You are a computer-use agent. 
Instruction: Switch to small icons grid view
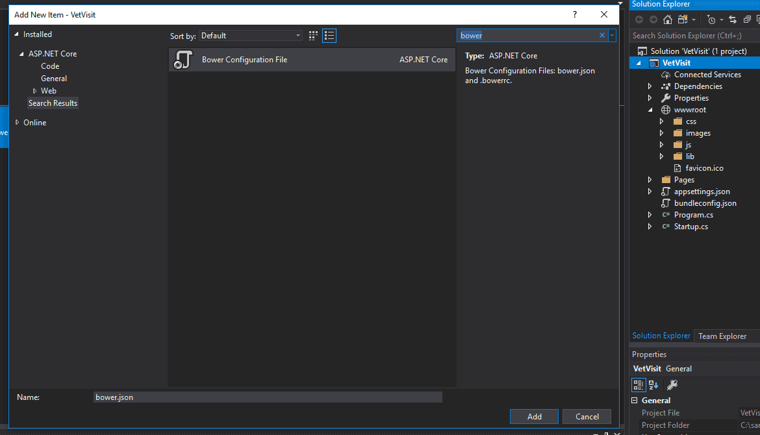pos(313,35)
